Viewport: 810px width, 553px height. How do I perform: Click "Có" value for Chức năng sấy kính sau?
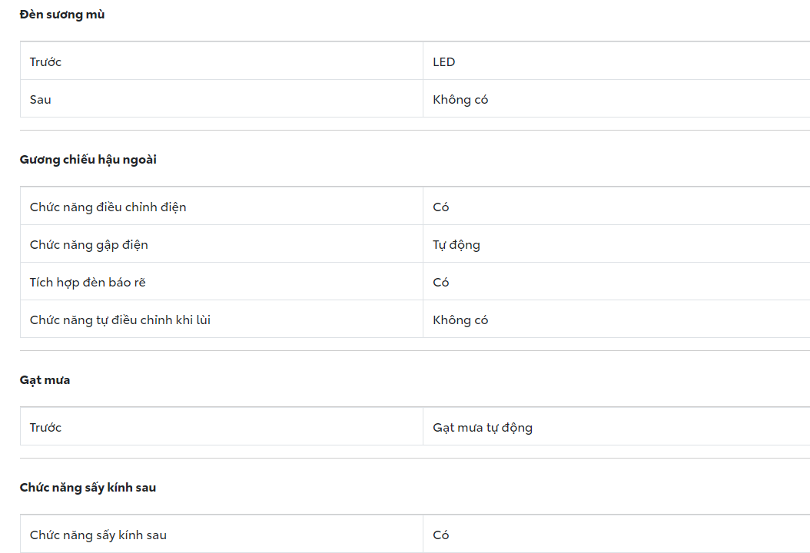pyautogui.click(x=441, y=535)
